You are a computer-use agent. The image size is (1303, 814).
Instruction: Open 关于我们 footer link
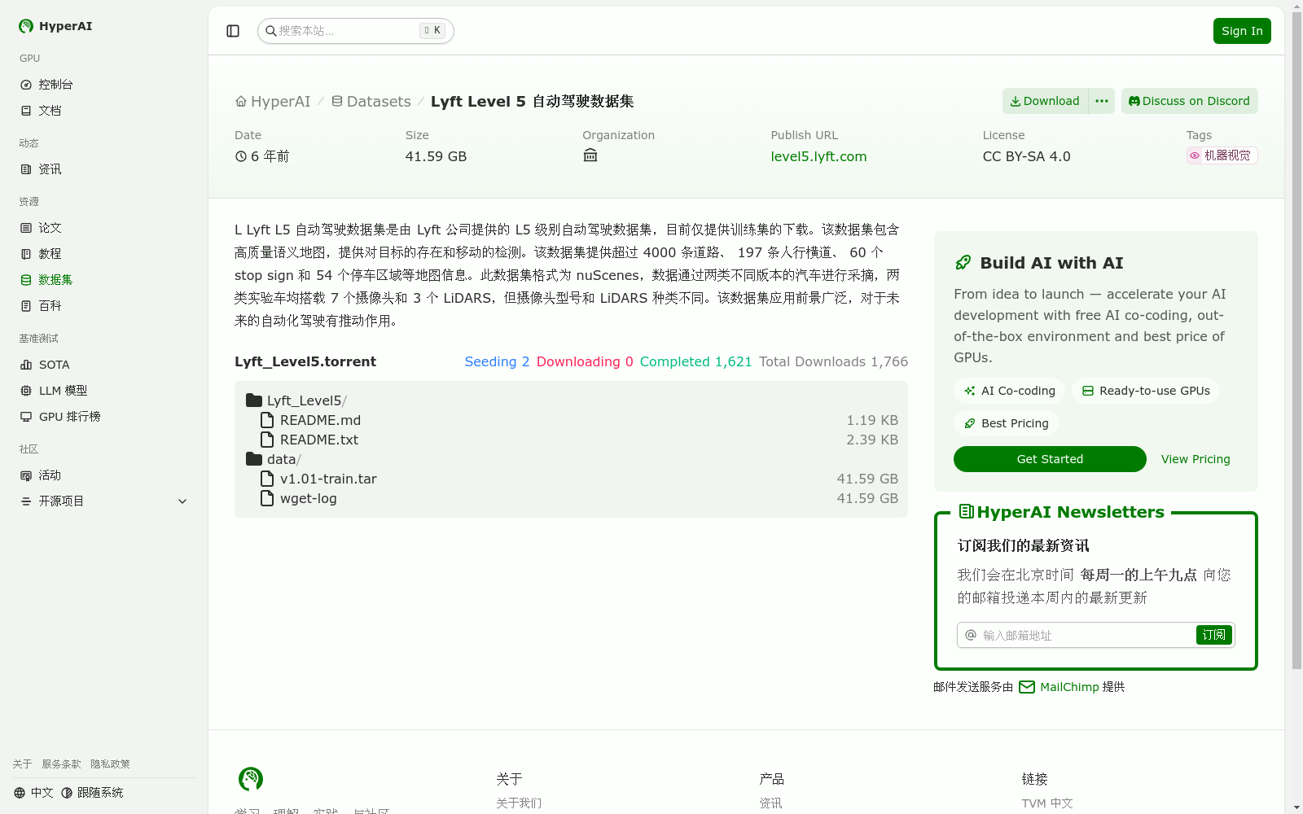pos(519,803)
